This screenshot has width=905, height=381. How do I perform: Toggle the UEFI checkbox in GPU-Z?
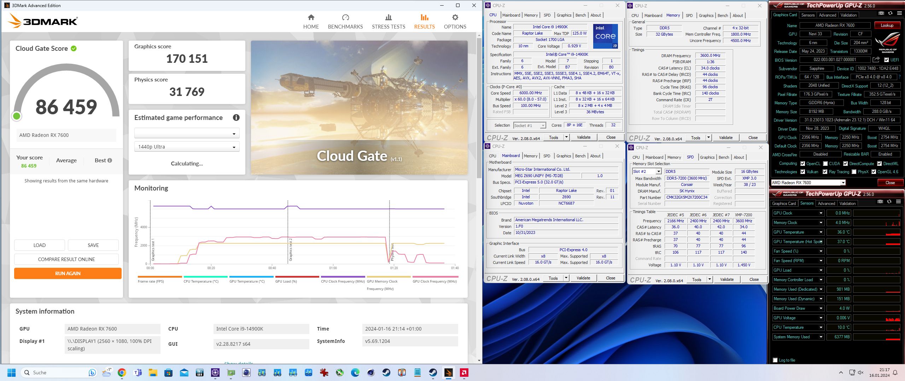[886, 60]
